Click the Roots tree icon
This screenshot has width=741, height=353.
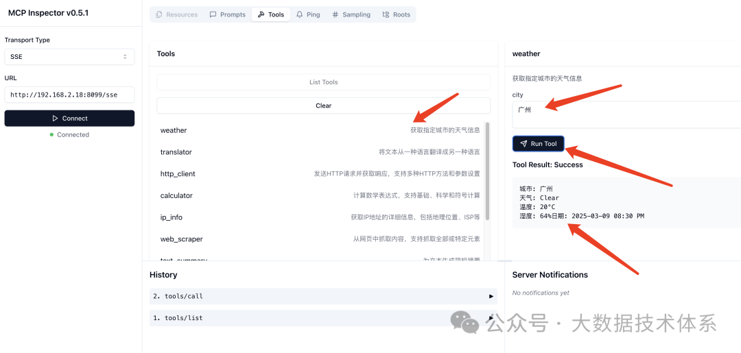386,14
